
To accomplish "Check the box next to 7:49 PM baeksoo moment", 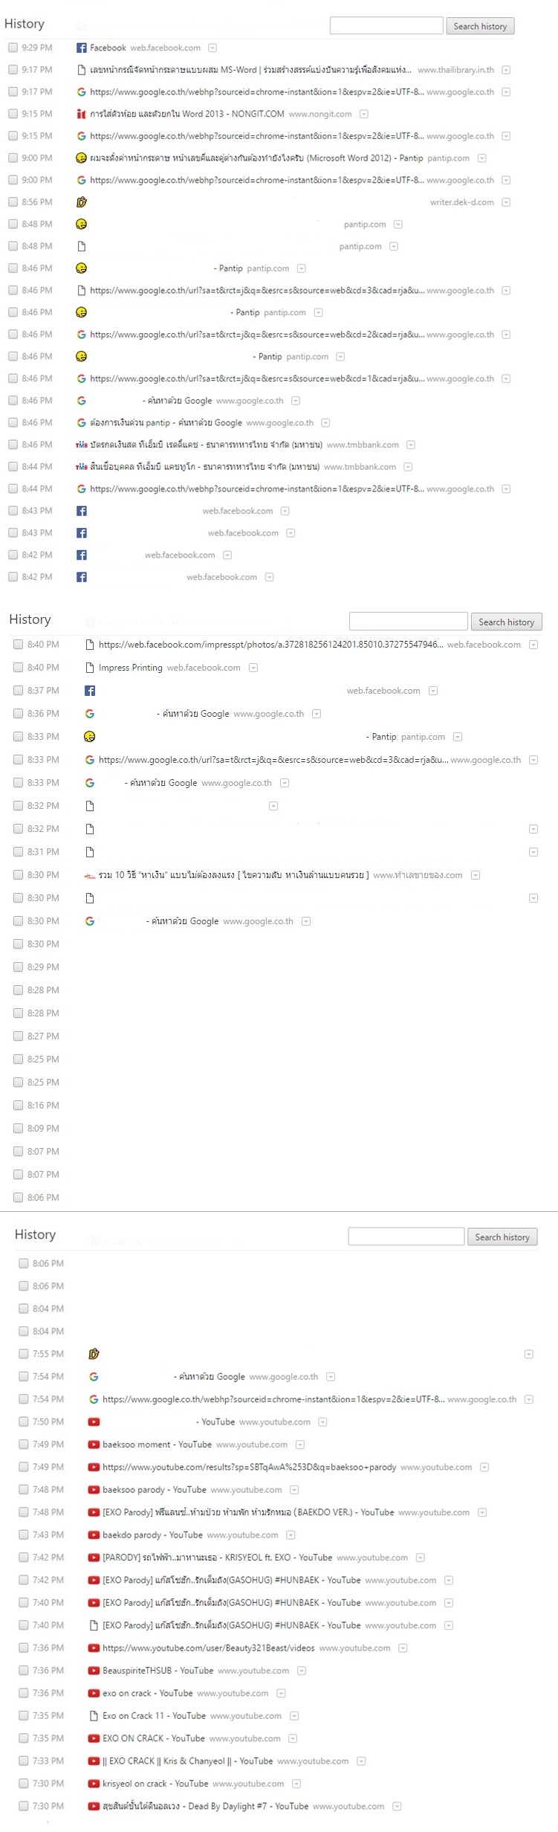I will [x=24, y=1444].
